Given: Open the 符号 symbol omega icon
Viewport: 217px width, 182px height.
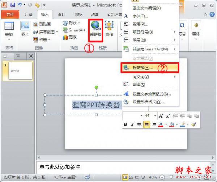Looking at the screenshot, I should [182, 25].
